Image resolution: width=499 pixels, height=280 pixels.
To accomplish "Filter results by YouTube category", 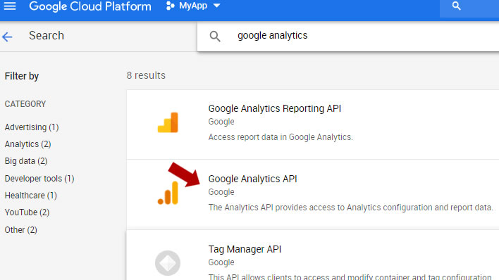I will [x=27, y=212].
